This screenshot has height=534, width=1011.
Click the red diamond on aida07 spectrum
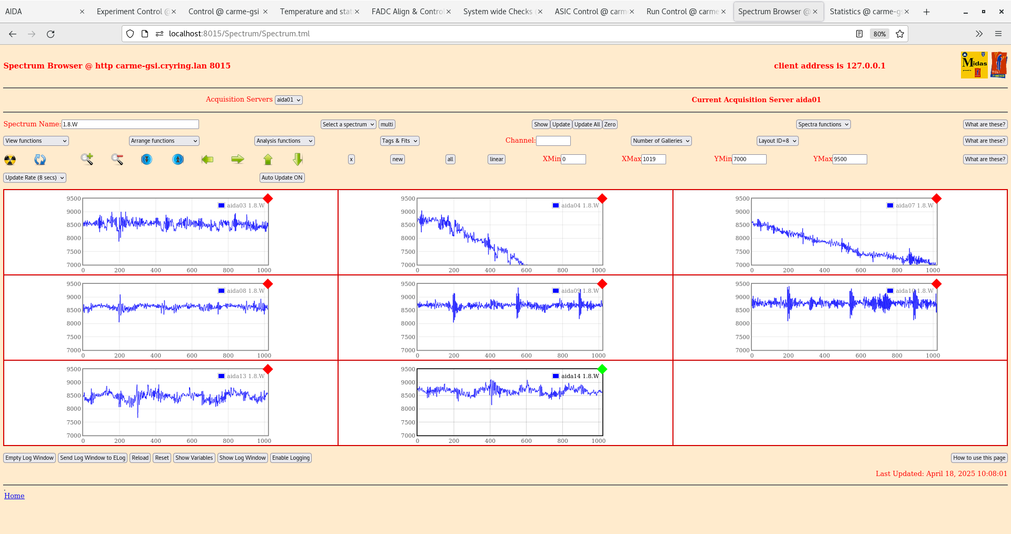click(x=936, y=199)
